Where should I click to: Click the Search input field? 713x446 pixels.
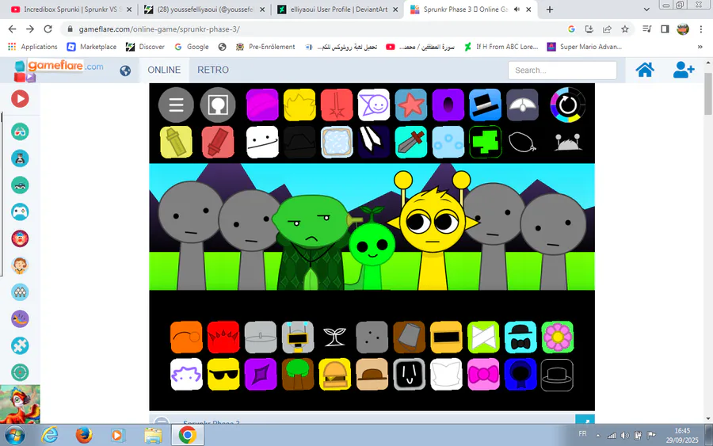click(562, 70)
